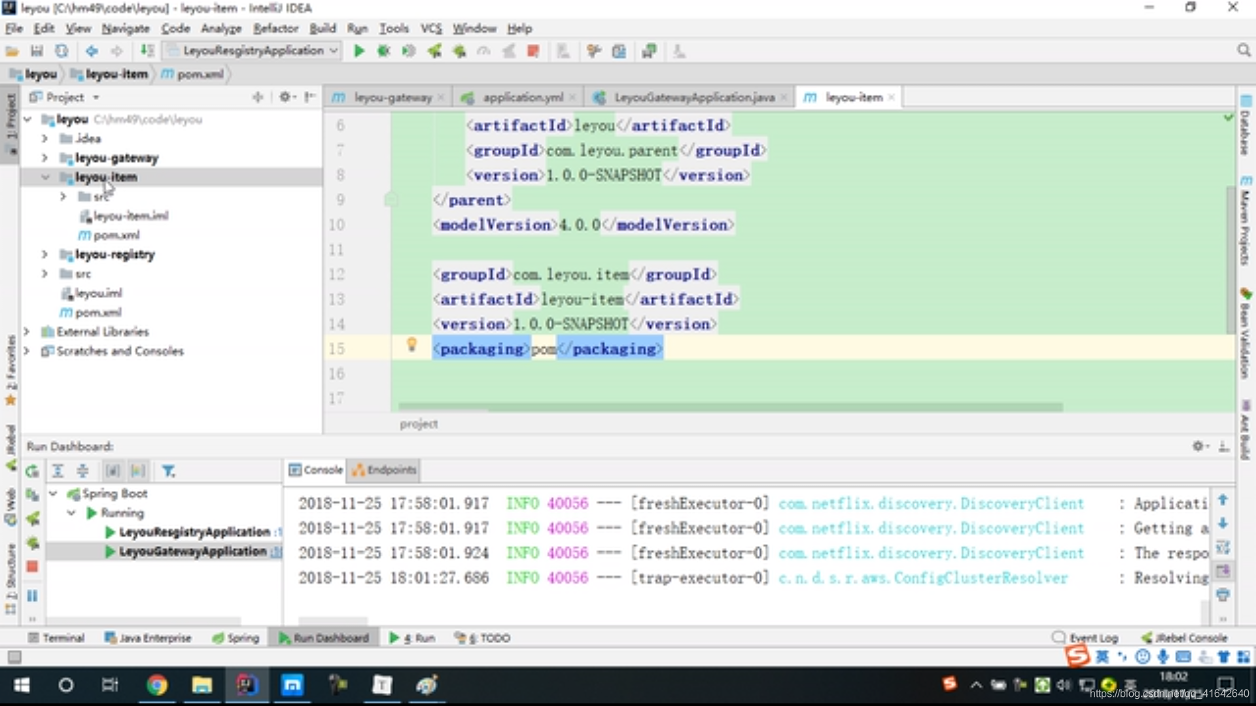
Task: Toggle the Maven Projects side panel
Action: point(1246,221)
